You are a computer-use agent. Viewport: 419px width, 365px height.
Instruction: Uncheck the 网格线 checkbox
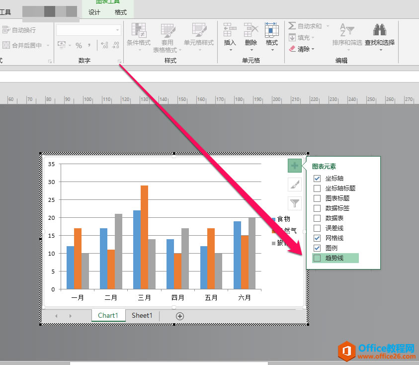(317, 238)
